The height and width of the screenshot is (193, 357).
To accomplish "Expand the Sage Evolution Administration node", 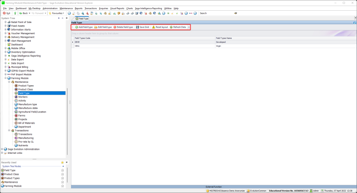I will (2, 149).
